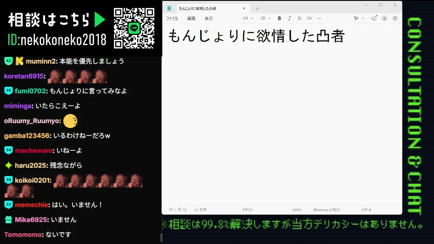Viewport: 434px width, 244px height.
Task: Toggle bold formatting
Action: [279, 18]
